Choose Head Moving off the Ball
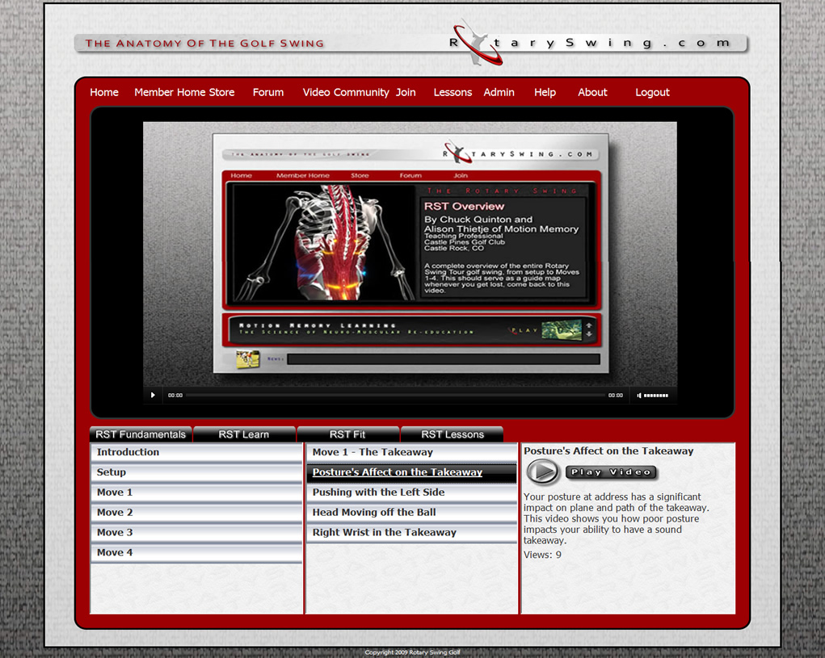Screen dimensions: 825x658 point(412,513)
